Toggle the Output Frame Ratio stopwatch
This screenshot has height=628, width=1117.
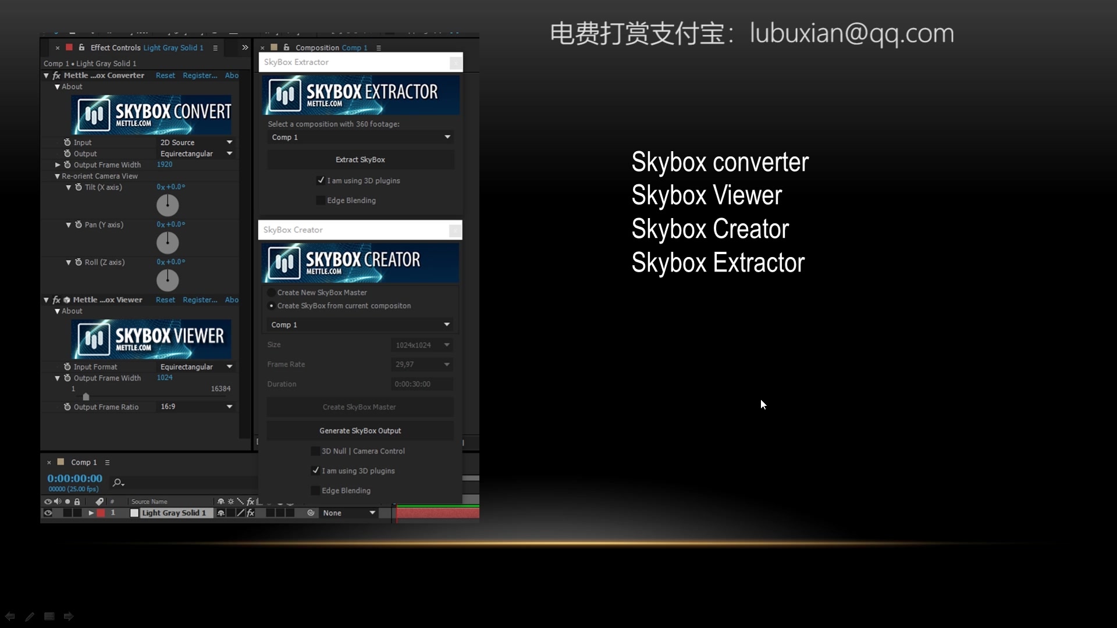[67, 407]
